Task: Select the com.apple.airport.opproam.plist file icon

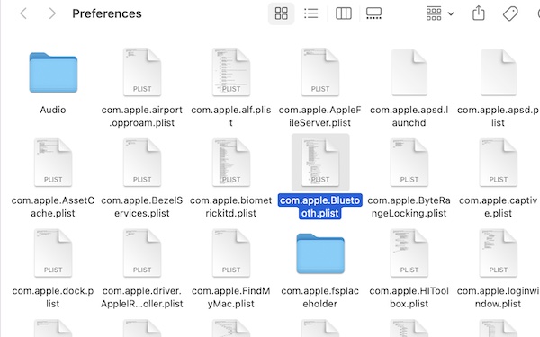Action: pyautogui.click(x=142, y=72)
